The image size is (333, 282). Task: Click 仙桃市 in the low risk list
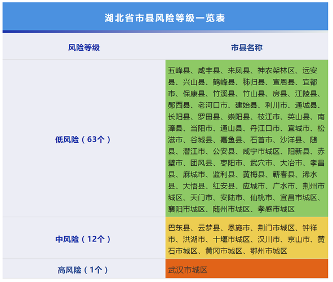pos(261,197)
